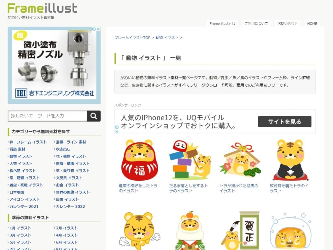Click the Frameillust site logo
The height and width of the screenshot is (250, 333).
[42, 8]
